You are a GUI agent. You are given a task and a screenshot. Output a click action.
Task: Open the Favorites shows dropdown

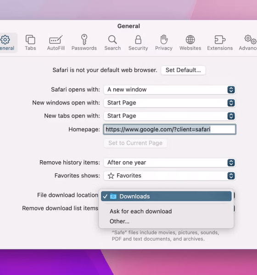(169, 176)
